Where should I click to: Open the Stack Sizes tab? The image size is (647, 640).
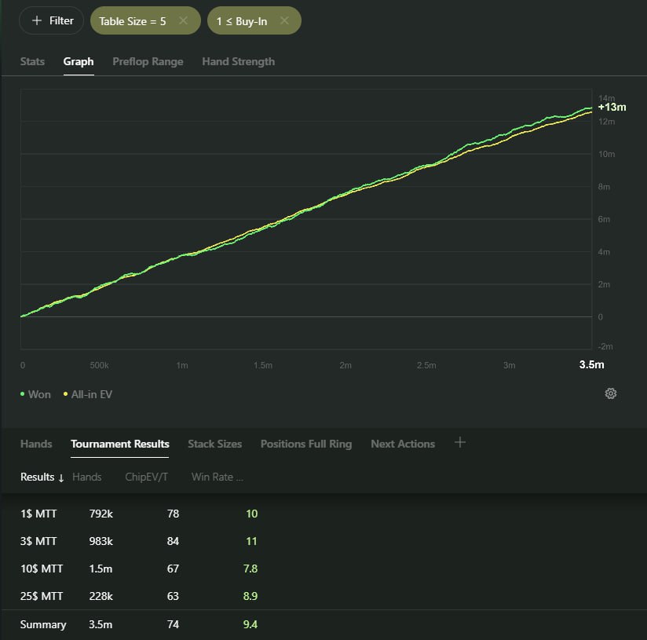tap(214, 444)
